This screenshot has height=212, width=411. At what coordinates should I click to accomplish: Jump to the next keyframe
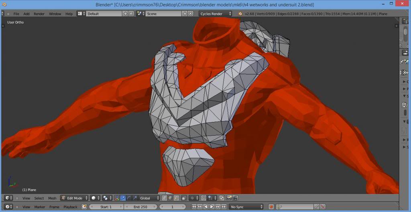tap(218, 207)
